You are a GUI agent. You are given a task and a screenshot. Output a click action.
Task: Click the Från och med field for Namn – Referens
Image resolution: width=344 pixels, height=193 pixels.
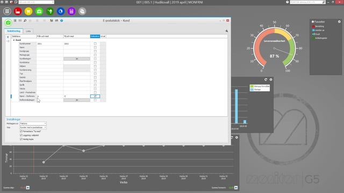click(x=50, y=96)
